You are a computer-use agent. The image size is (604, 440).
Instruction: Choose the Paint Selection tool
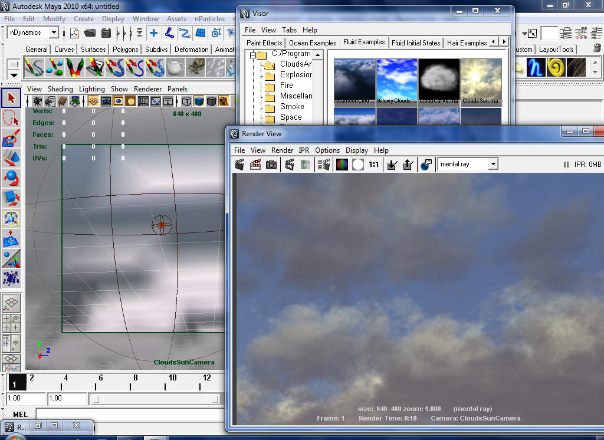point(11,137)
